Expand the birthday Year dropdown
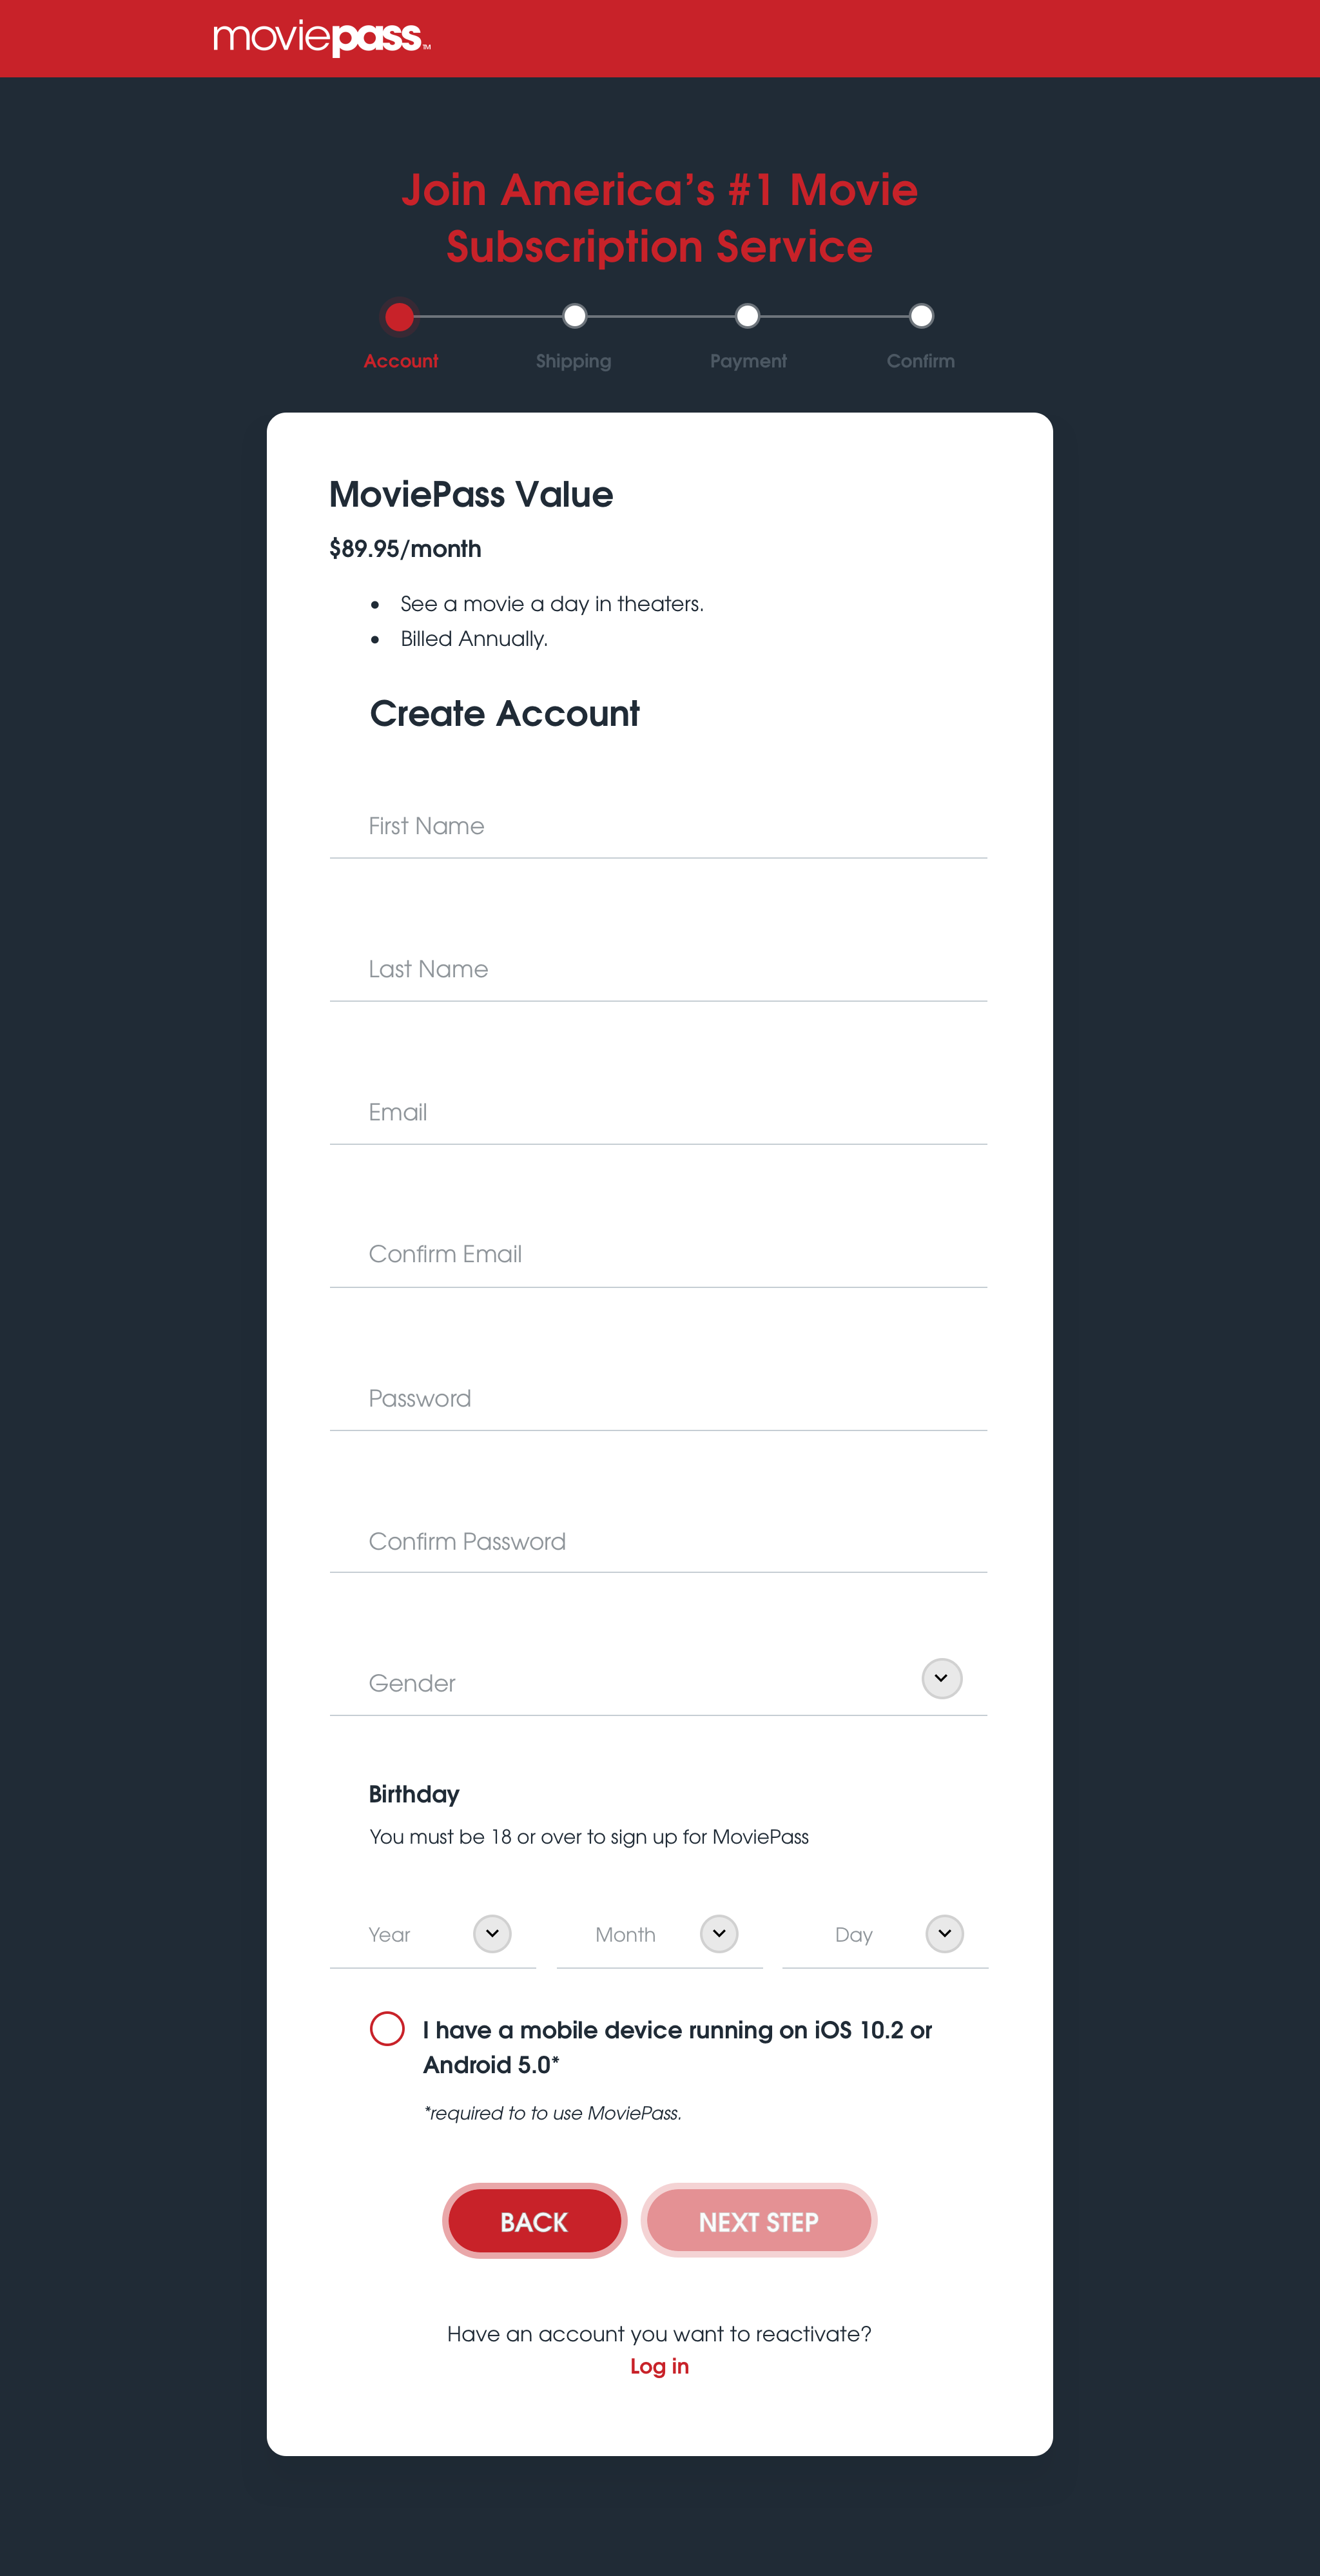Image resolution: width=1320 pixels, height=2576 pixels. (492, 1934)
